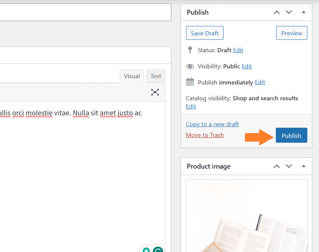The height and width of the screenshot is (252, 319).
Task: Switch to the Text editor tab
Action: click(x=156, y=76)
